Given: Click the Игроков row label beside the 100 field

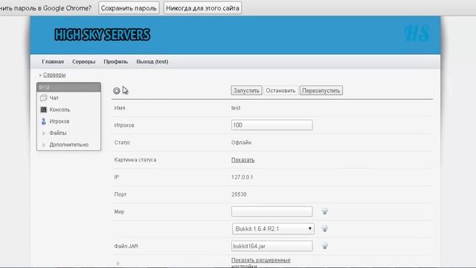Looking at the screenshot, I should [124, 125].
